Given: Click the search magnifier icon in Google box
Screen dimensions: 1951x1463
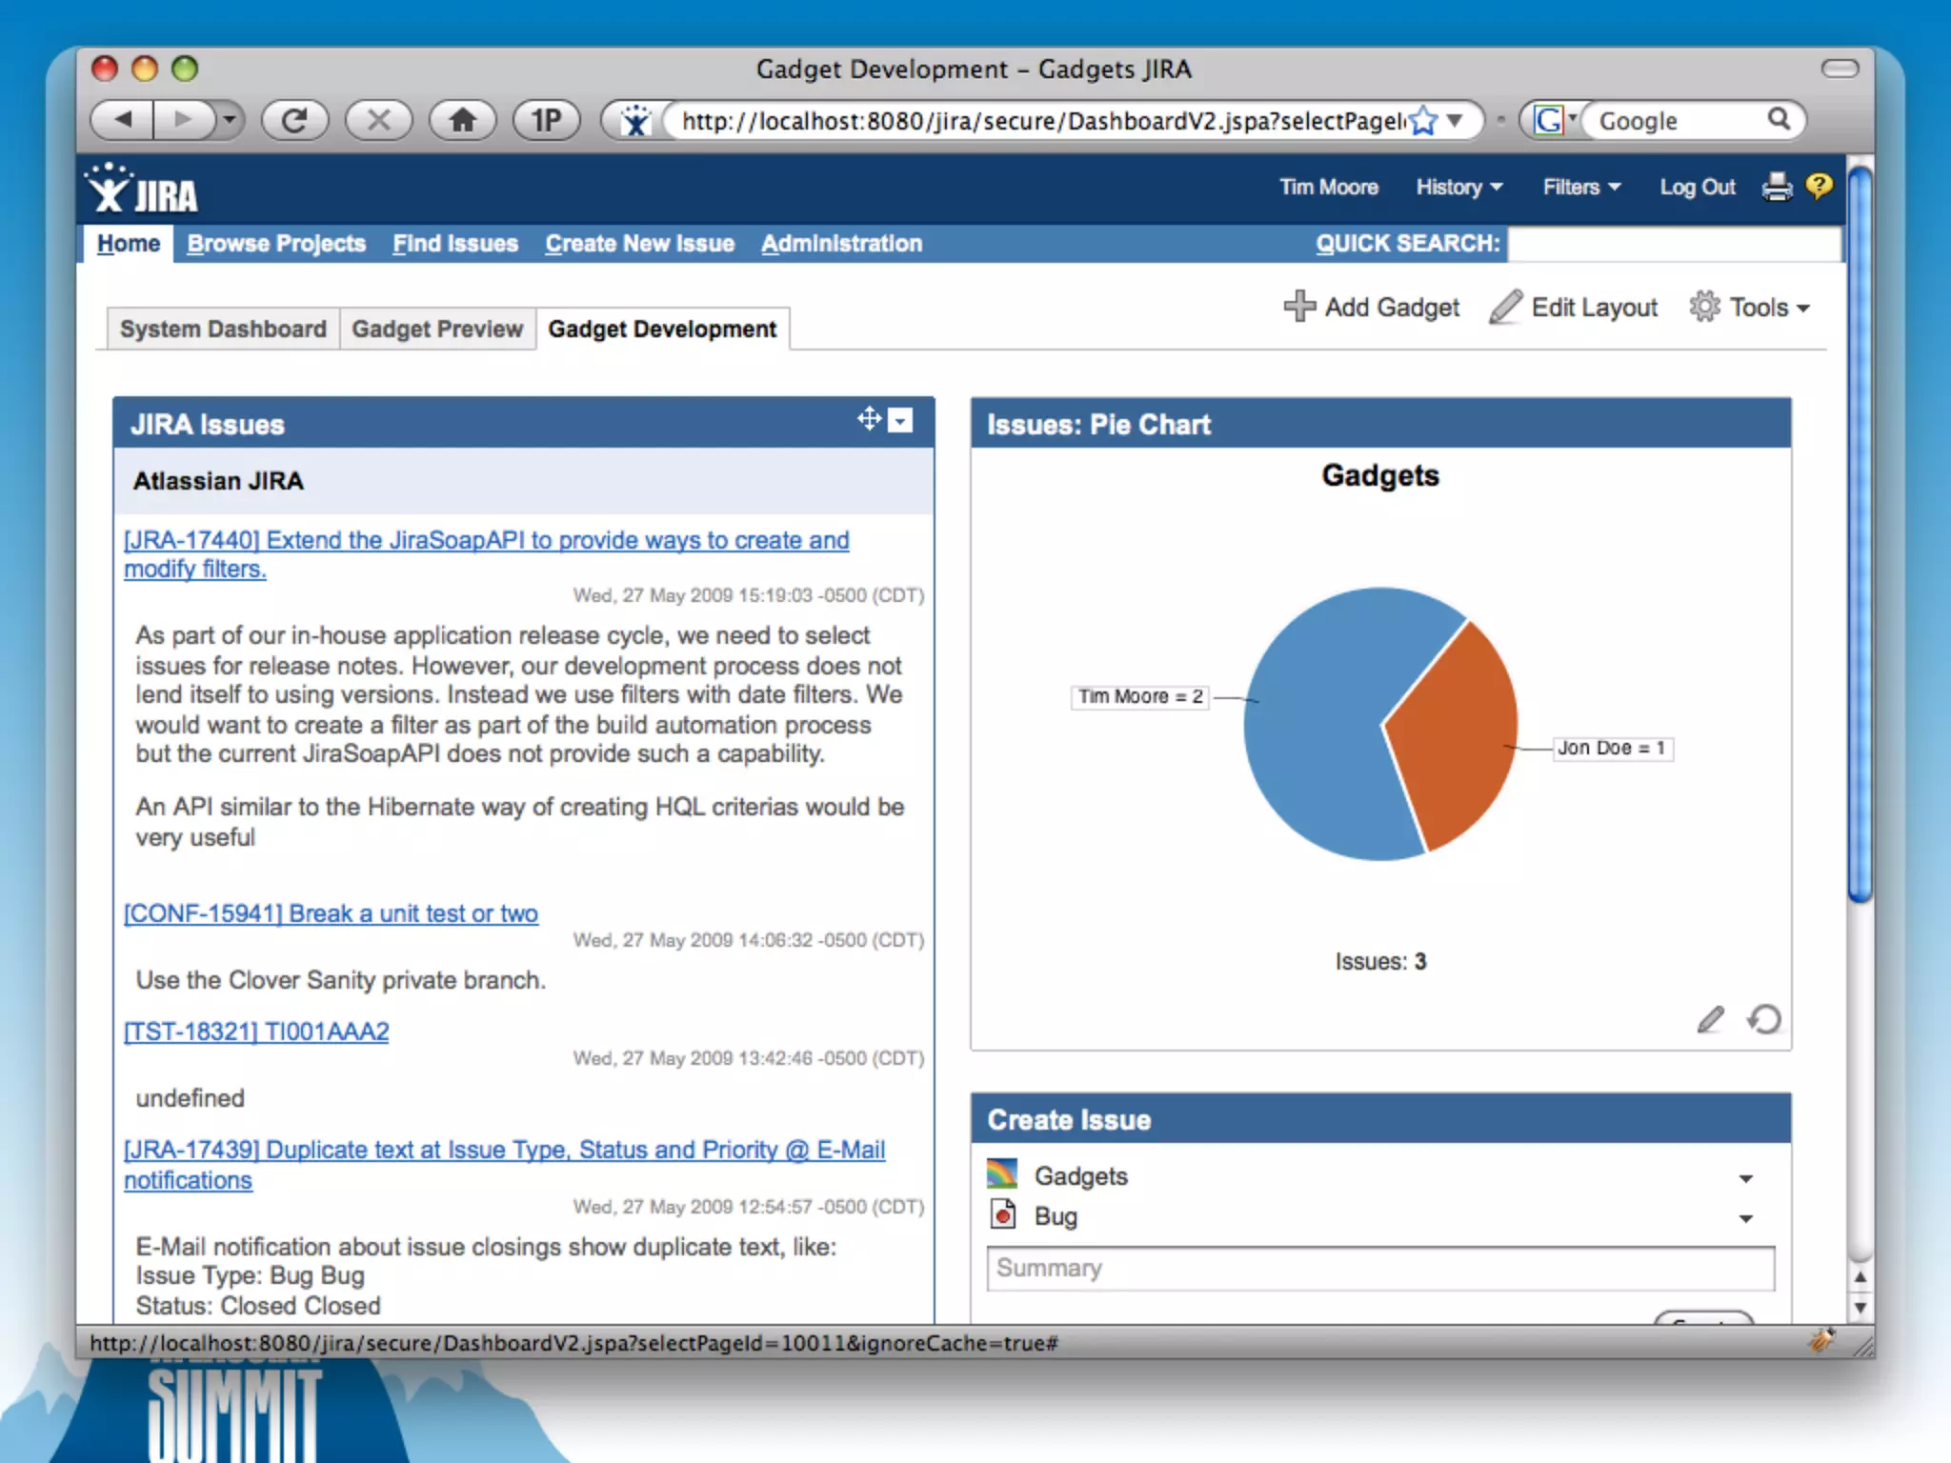Looking at the screenshot, I should point(1779,120).
